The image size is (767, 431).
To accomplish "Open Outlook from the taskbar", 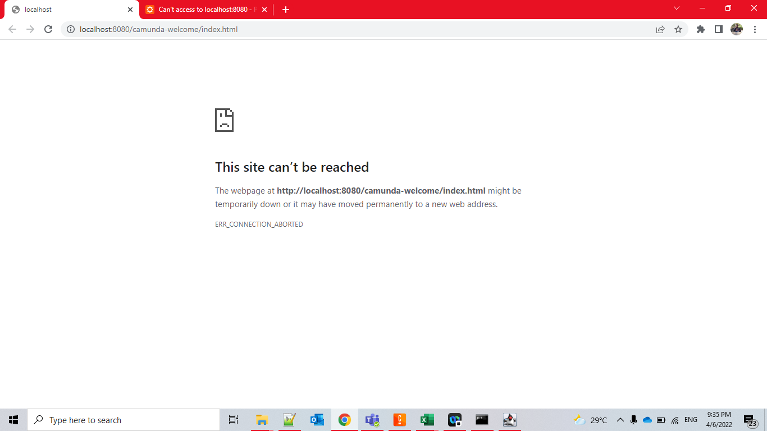I will (317, 420).
